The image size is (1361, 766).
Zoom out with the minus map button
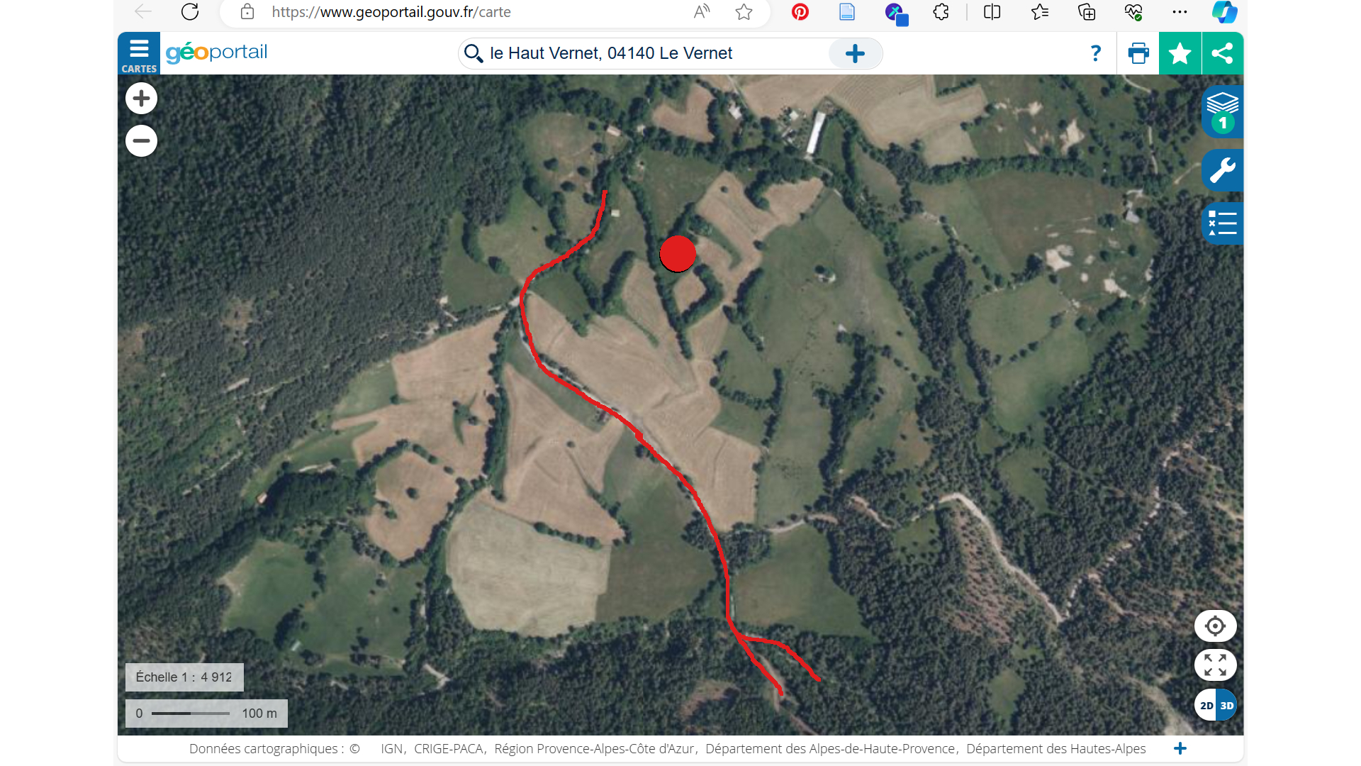coord(141,140)
